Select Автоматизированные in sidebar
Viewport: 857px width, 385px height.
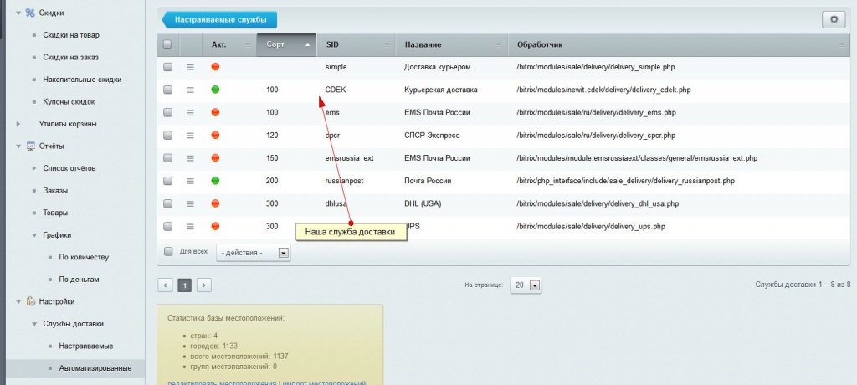pos(95,368)
